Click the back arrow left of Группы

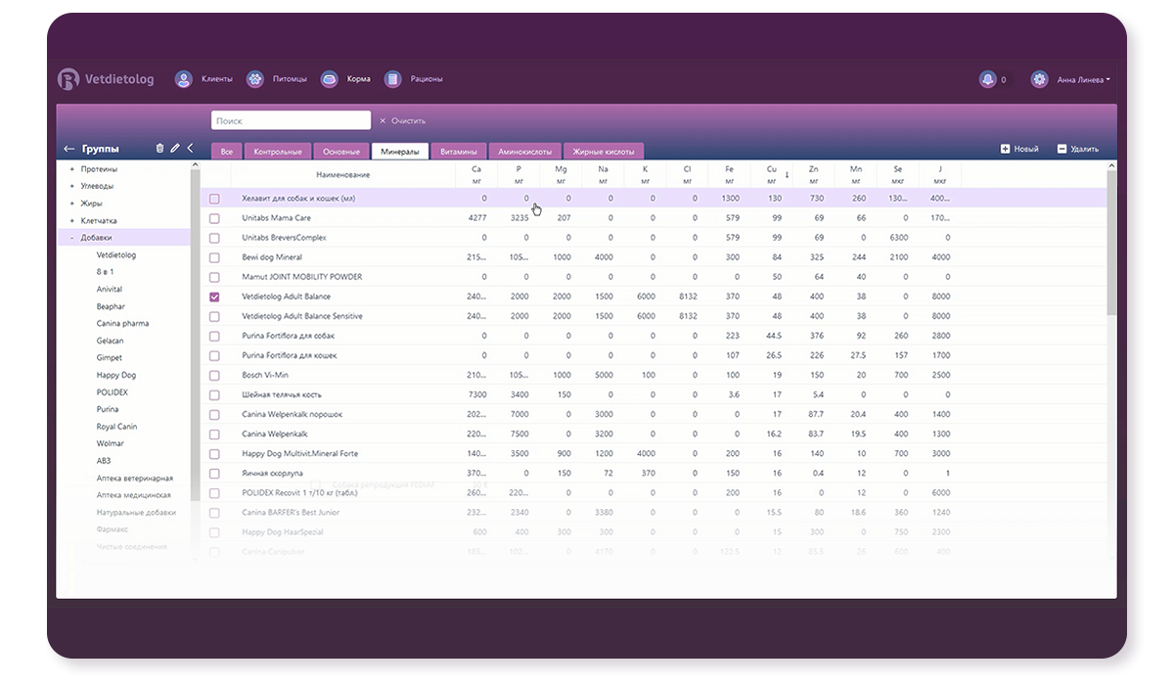(68, 149)
